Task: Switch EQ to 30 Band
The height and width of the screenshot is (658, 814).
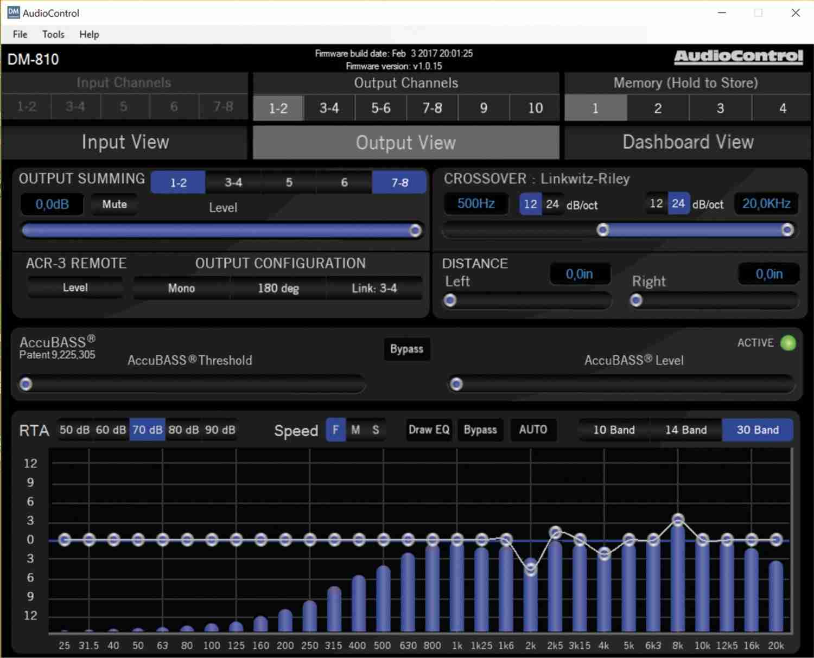Action: (x=758, y=430)
